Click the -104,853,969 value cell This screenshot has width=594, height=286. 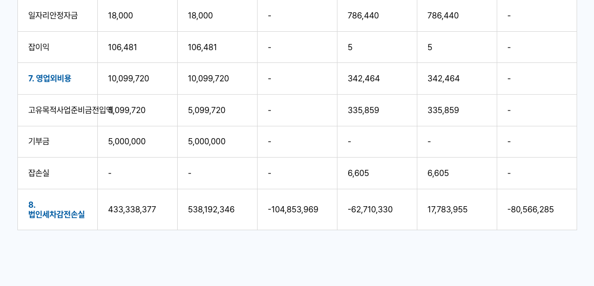point(293,210)
